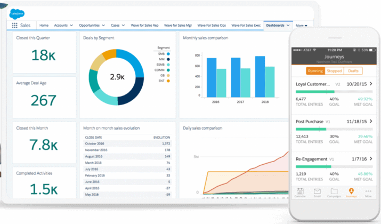Select the March 2016 table row

pyautogui.click(x=127, y=163)
